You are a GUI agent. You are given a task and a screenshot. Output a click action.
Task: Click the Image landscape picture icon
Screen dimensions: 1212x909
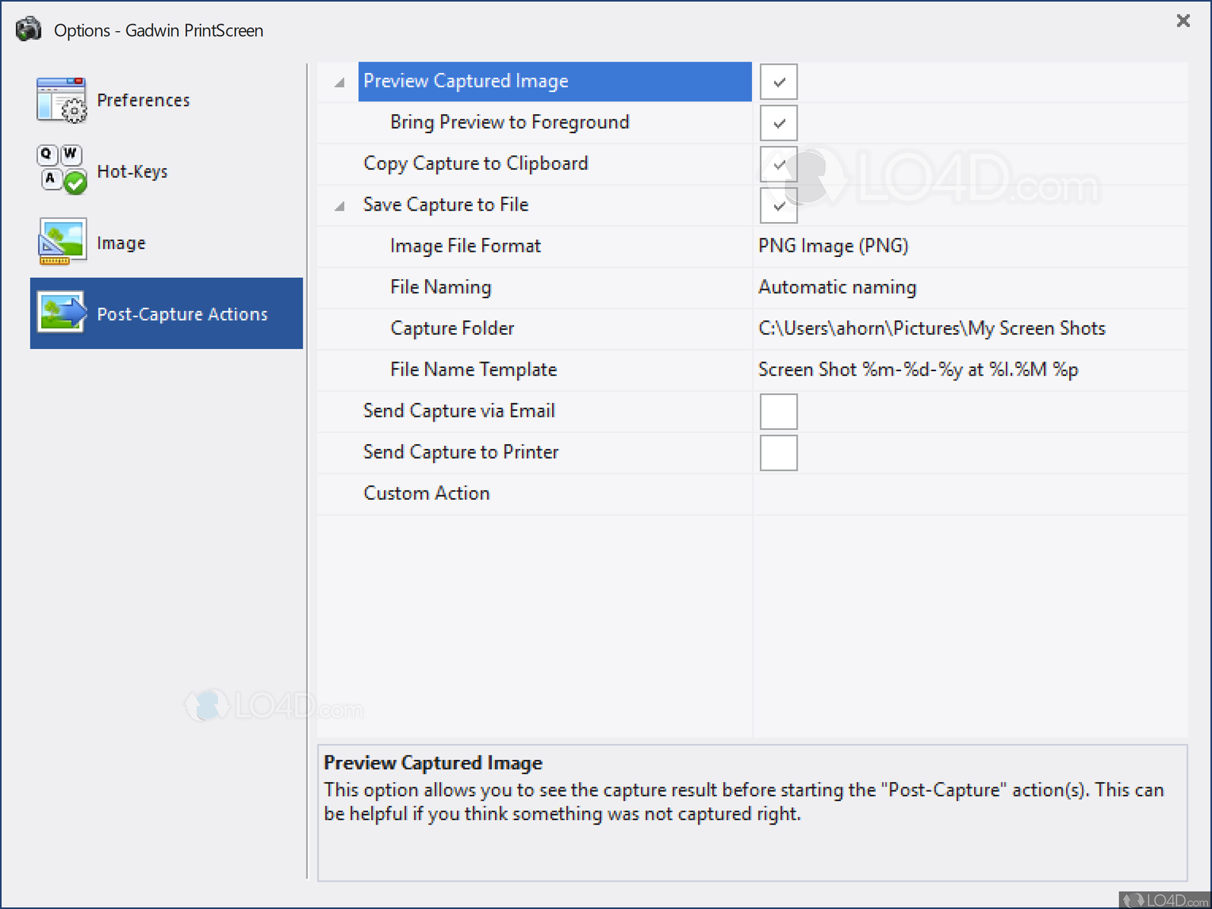(x=62, y=242)
